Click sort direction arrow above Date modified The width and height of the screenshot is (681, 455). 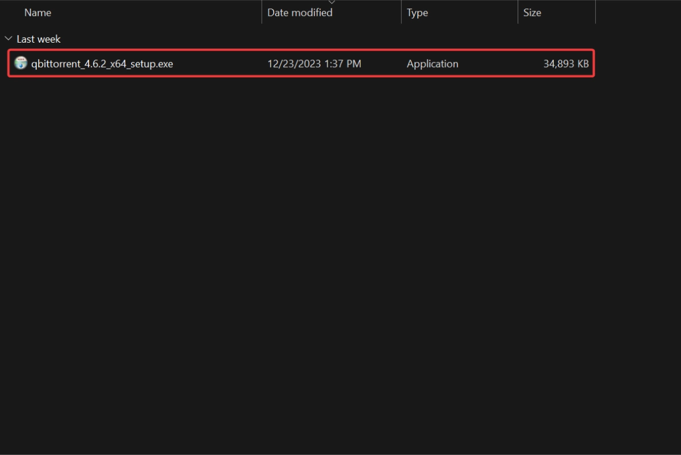(331, 2)
